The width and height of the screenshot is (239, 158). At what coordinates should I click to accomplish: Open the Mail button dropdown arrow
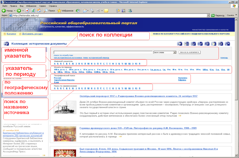[88, 11]
